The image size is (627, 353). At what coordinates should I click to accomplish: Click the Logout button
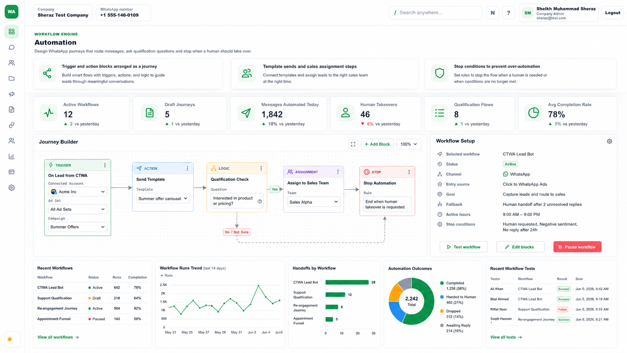tap(612, 13)
